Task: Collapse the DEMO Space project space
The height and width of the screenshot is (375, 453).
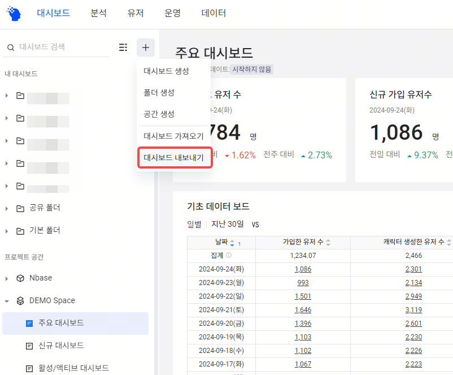Action: pyautogui.click(x=7, y=301)
